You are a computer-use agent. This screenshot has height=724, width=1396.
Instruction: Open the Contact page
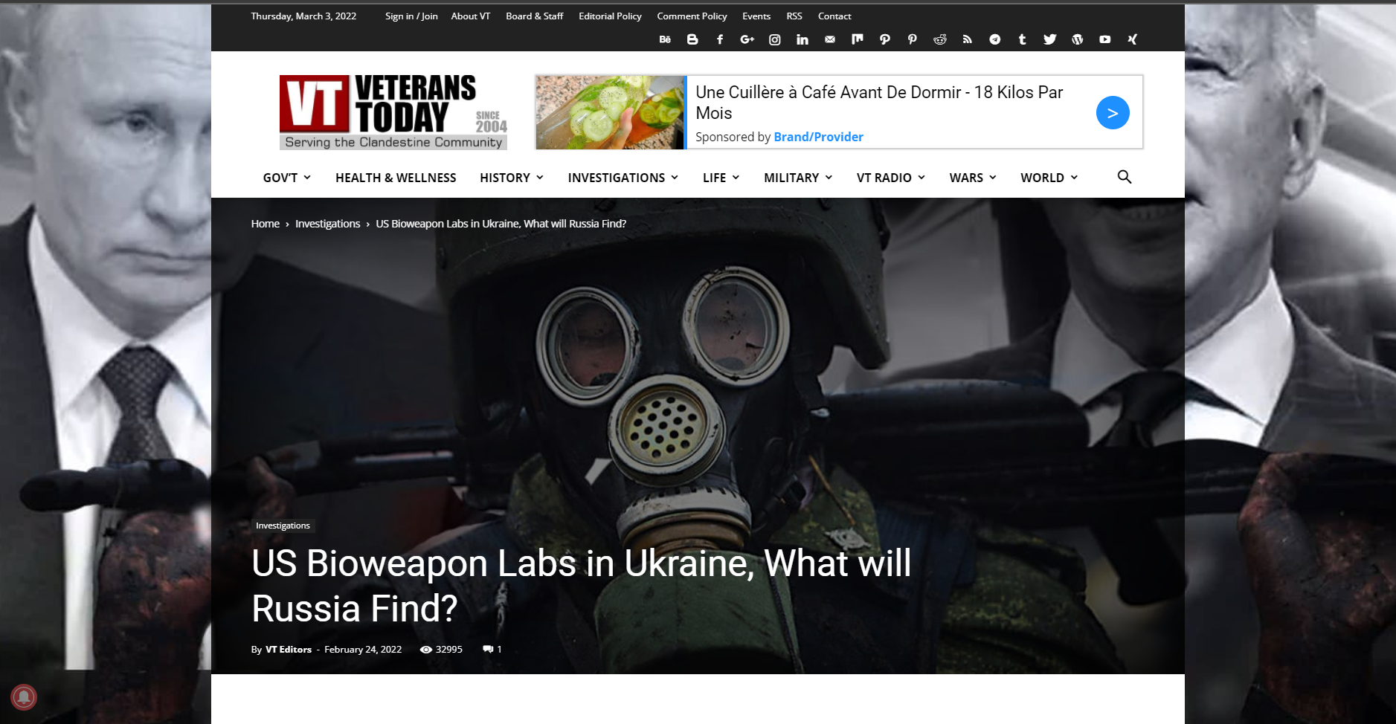(834, 16)
